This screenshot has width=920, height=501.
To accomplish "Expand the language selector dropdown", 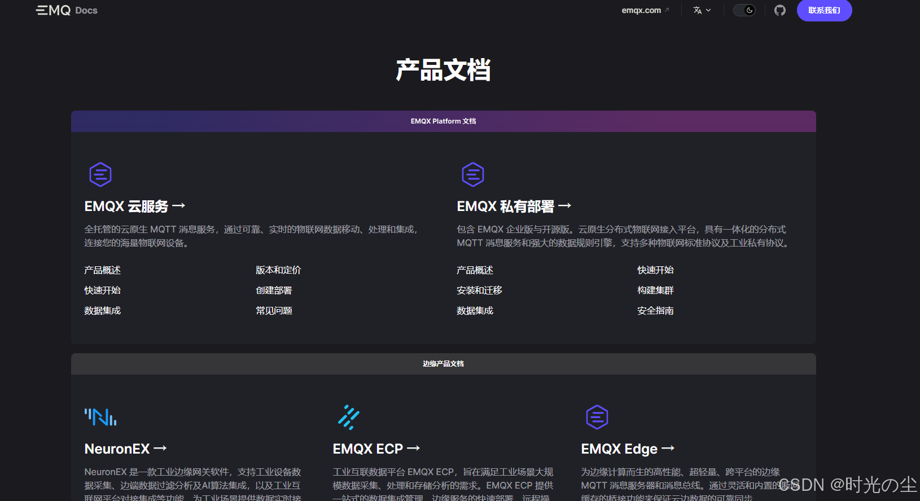I will [x=702, y=10].
